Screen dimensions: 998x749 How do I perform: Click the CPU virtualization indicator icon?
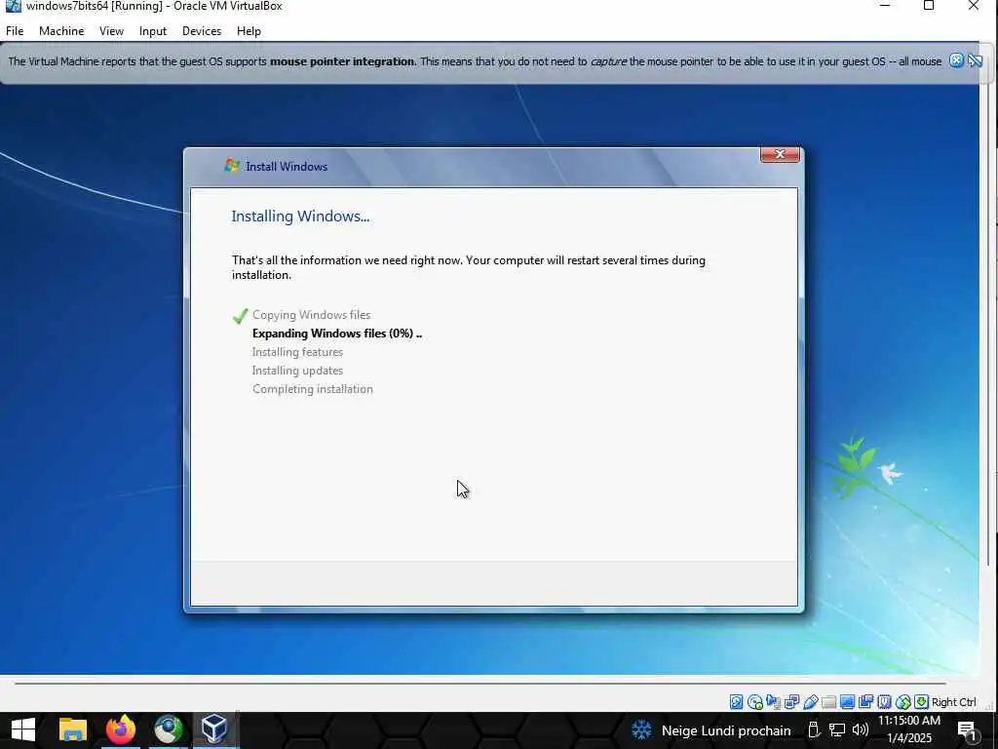pyautogui.click(x=884, y=702)
